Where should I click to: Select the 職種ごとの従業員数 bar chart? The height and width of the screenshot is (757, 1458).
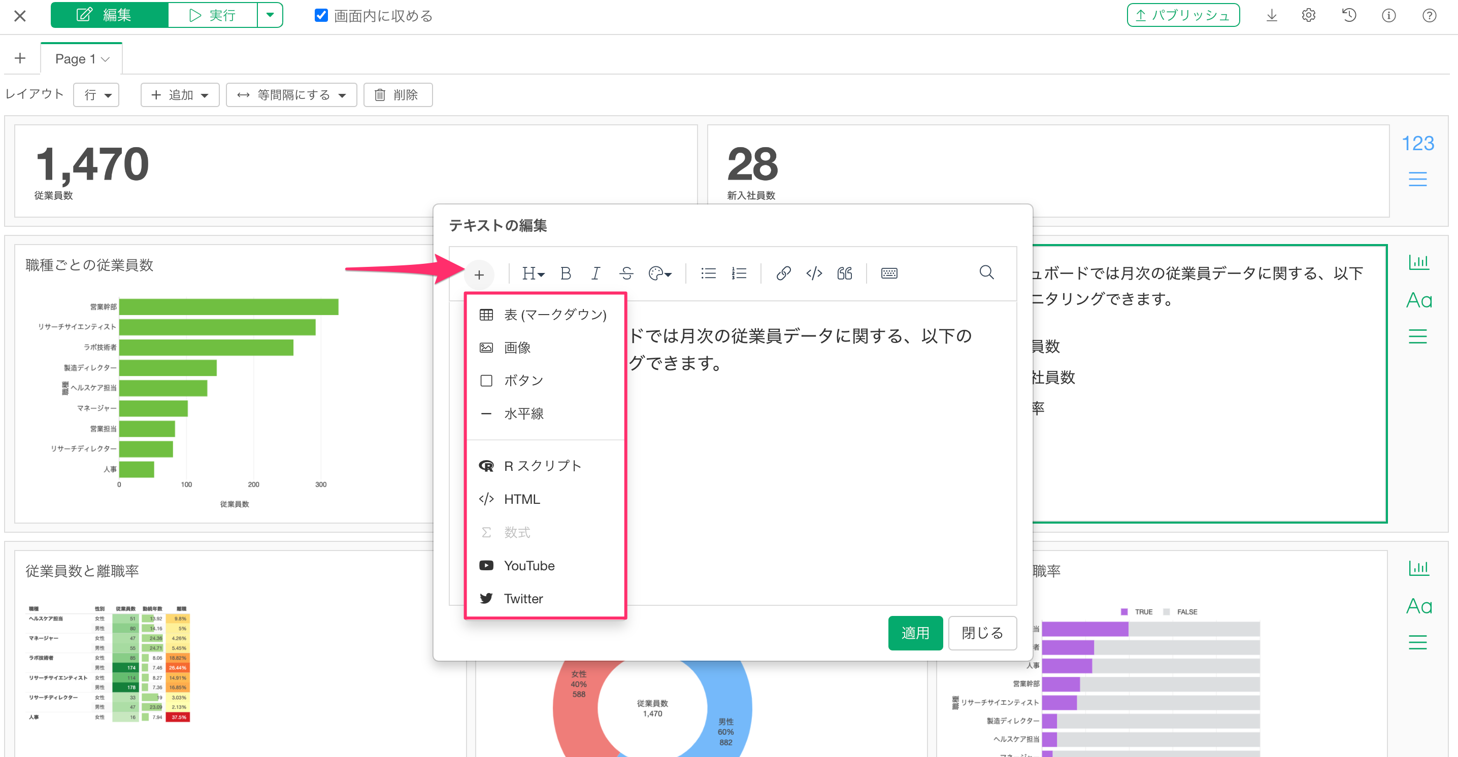(x=223, y=384)
